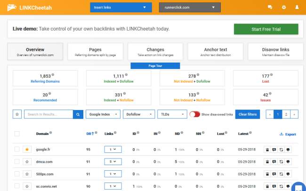The width and height of the screenshot is (306, 191).
Task: Expand the Google Index filter dropdown
Action: click(103, 114)
